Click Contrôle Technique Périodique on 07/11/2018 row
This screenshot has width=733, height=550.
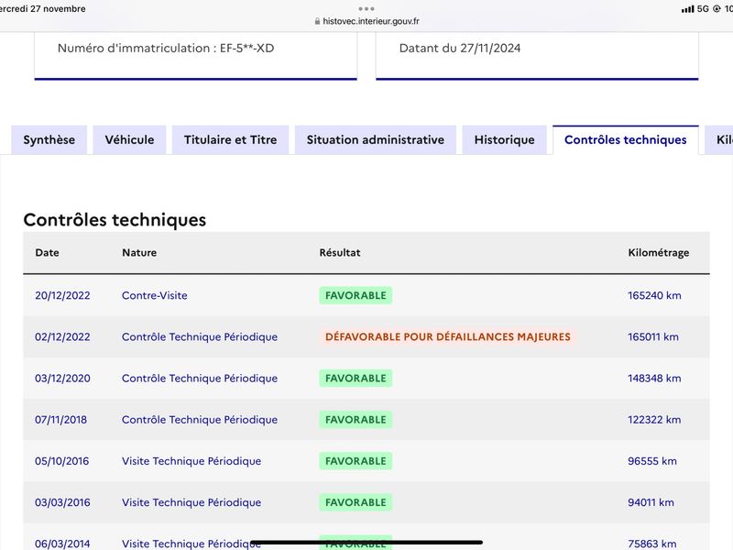pyautogui.click(x=200, y=420)
